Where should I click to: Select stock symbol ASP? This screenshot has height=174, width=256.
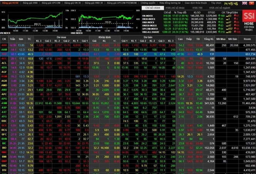(4, 108)
